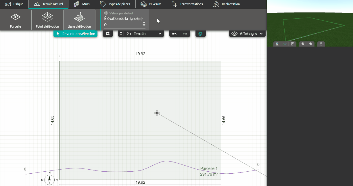Click the left 14.65 dimension label
The height and width of the screenshot is (186, 353).
pyautogui.click(x=52, y=120)
